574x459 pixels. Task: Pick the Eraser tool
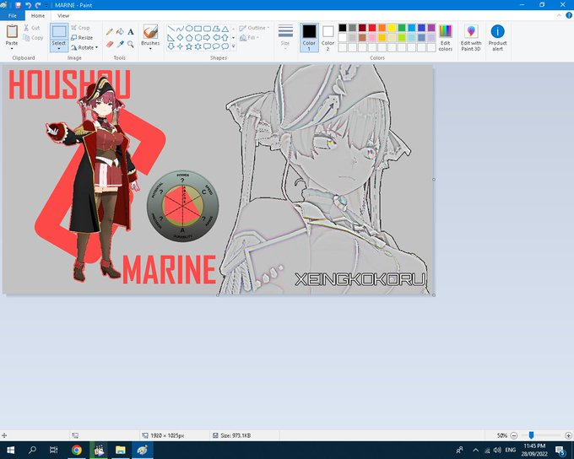(x=109, y=44)
